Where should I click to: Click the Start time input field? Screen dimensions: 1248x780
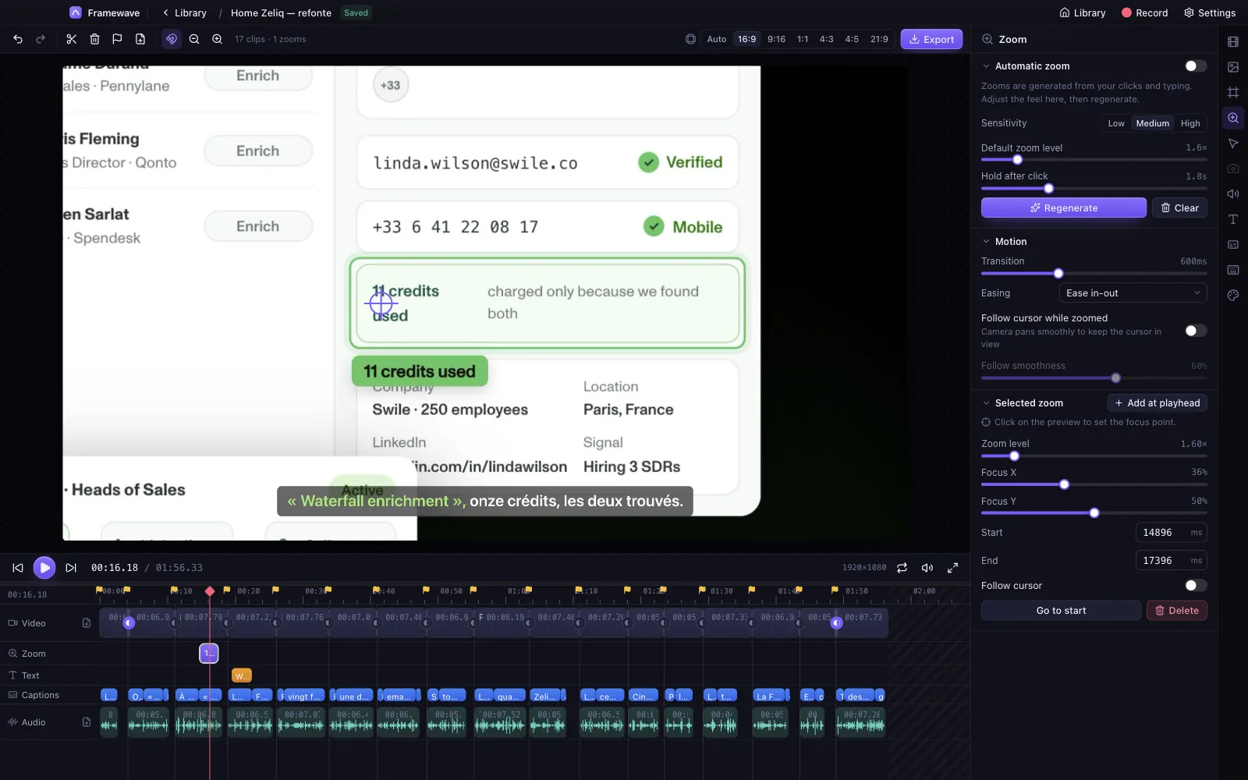(x=1172, y=533)
